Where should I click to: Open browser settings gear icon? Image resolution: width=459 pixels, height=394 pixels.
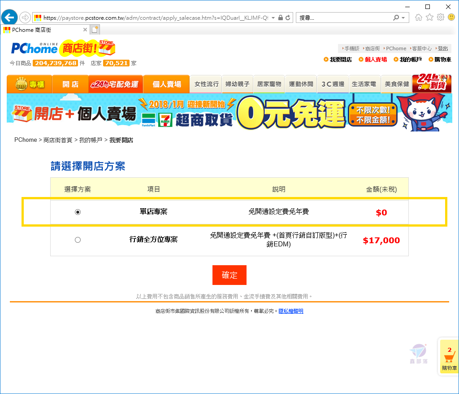tap(441, 18)
